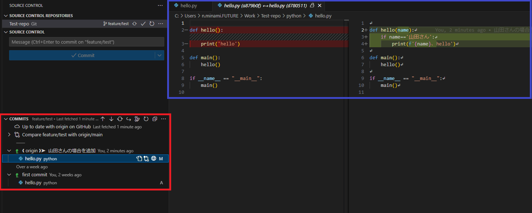Open the Commit button dropdown arrow
Image resolution: width=532 pixels, height=213 pixels.
159,55
